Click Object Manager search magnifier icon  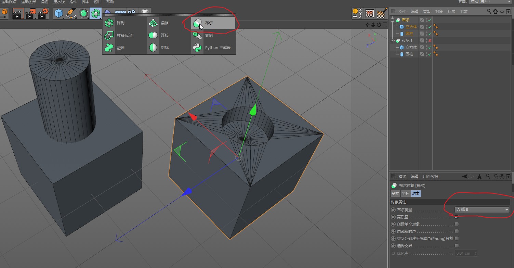coord(489,12)
